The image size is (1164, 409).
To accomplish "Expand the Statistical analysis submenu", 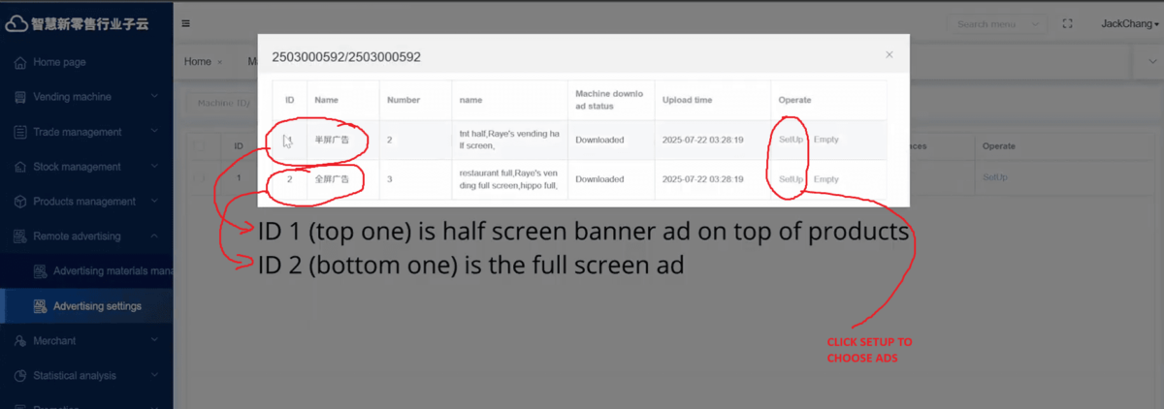I will 154,376.
